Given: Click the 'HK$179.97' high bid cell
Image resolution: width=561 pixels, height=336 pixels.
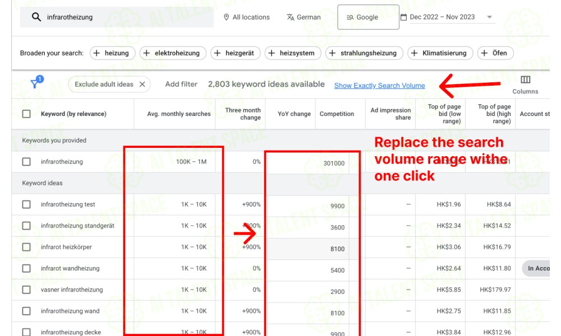Looking at the screenshot, I should [495, 290].
